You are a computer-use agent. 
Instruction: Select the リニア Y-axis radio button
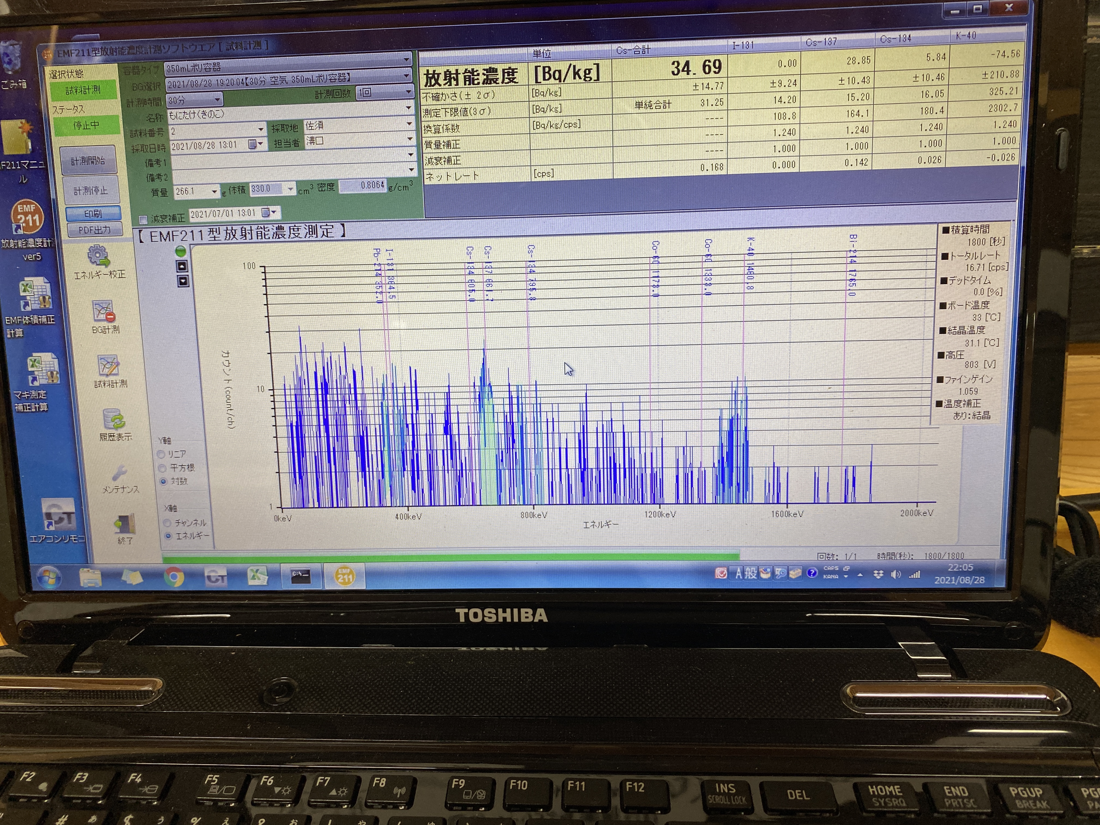click(162, 454)
